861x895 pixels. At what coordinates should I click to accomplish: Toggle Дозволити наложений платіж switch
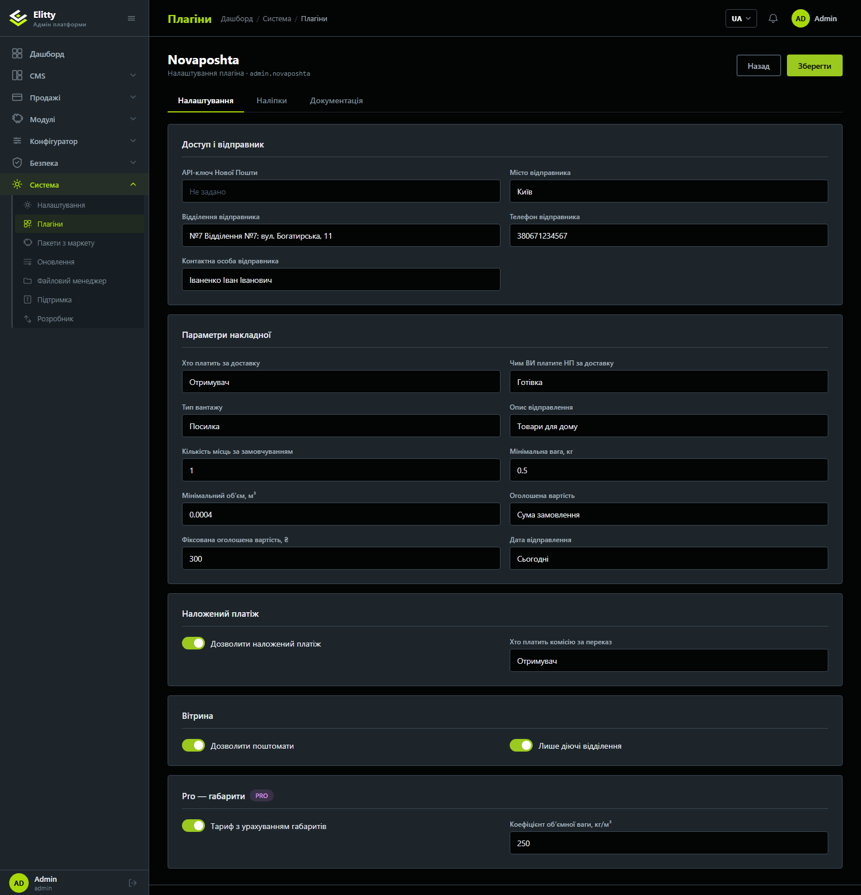(193, 643)
